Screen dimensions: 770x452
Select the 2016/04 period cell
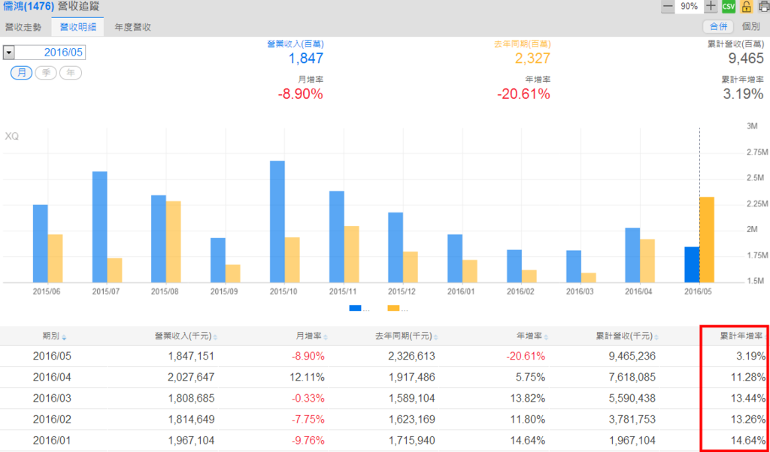[x=52, y=378]
